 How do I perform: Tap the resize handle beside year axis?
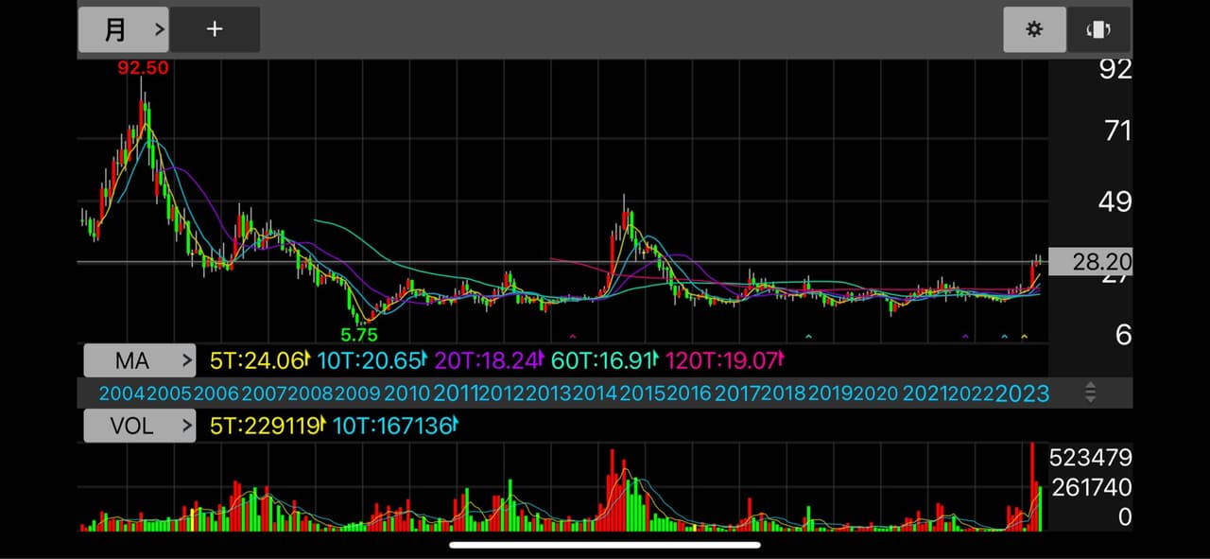[x=1090, y=393]
